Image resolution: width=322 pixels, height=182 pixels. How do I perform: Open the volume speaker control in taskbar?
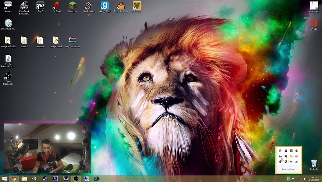tap(305, 179)
